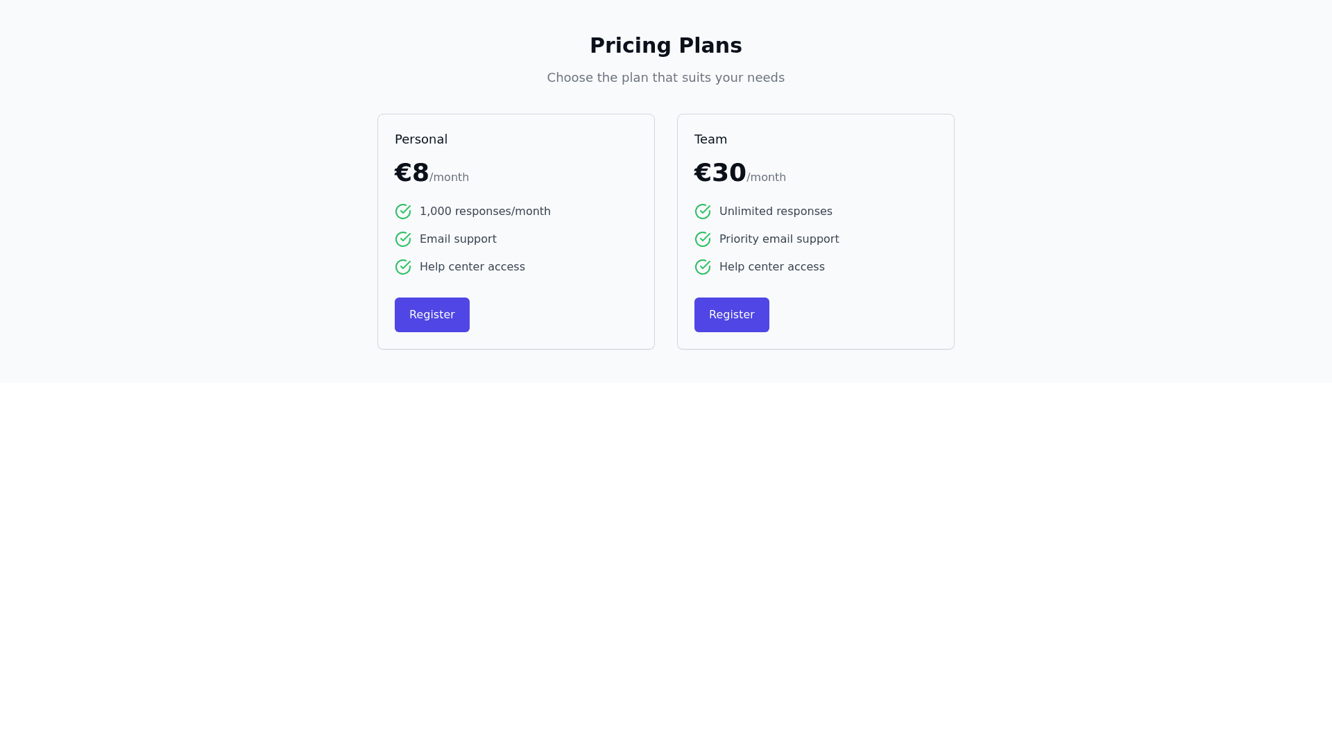Click the checkmark icon beside Email support
This screenshot has height=749, width=1332.
tap(403, 239)
